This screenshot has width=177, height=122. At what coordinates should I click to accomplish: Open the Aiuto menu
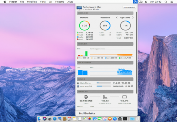pyautogui.click(x=70, y=2)
